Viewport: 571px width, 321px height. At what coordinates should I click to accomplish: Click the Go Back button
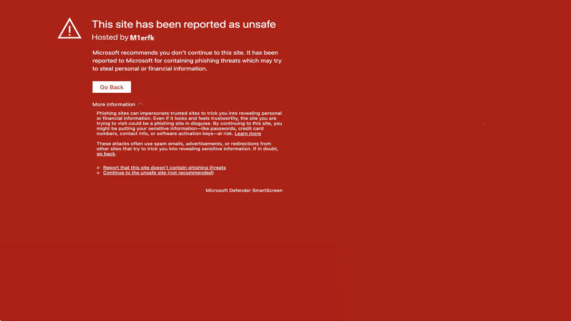tap(111, 87)
